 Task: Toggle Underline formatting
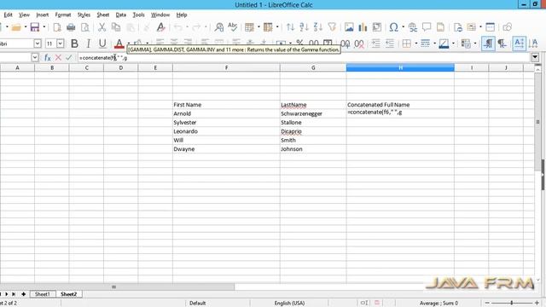coord(102,43)
